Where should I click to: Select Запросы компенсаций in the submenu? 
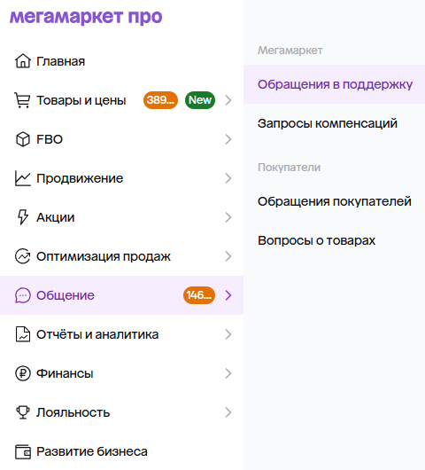tap(328, 123)
